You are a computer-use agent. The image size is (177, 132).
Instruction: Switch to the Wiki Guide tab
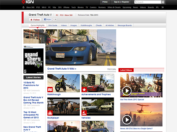53,26
